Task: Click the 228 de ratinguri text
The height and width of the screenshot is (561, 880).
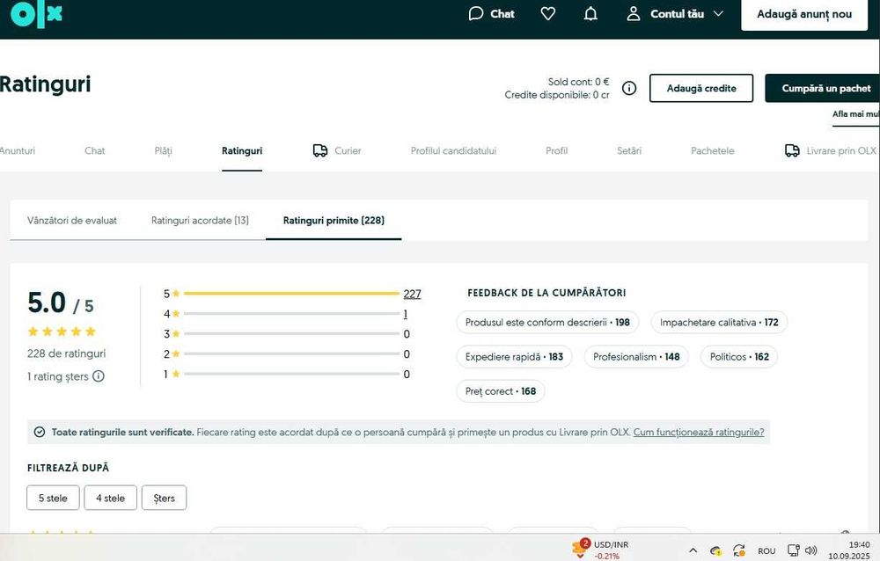Action: coord(66,353)
